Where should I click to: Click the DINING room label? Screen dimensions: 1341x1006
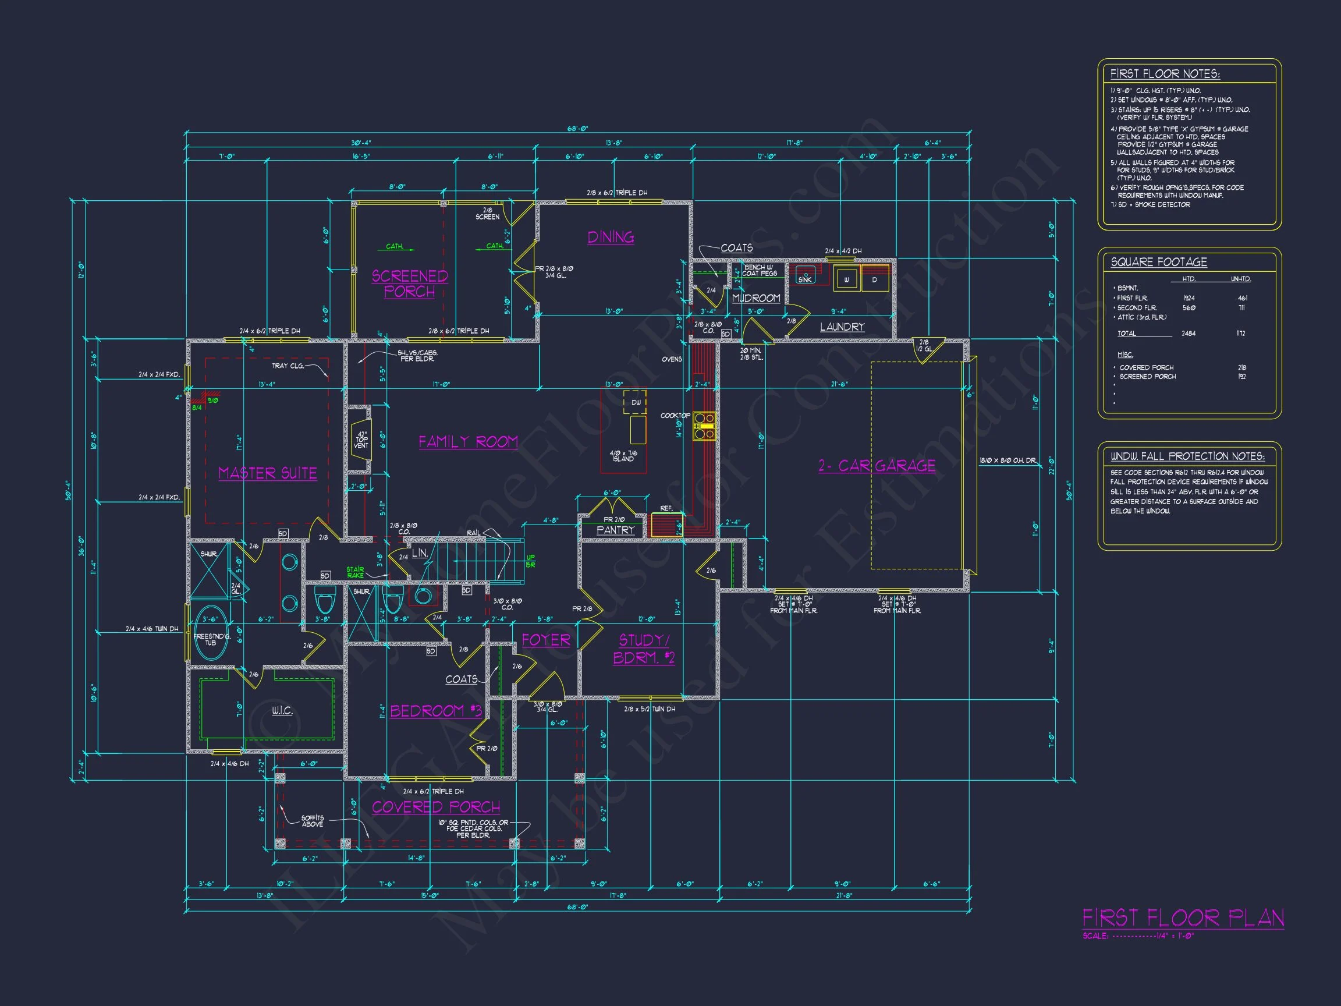point(611,237)
